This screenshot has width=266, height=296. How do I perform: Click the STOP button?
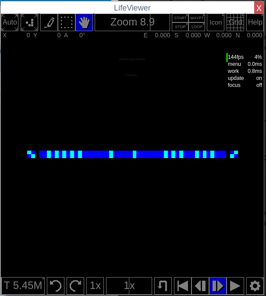tap(180, 27)
